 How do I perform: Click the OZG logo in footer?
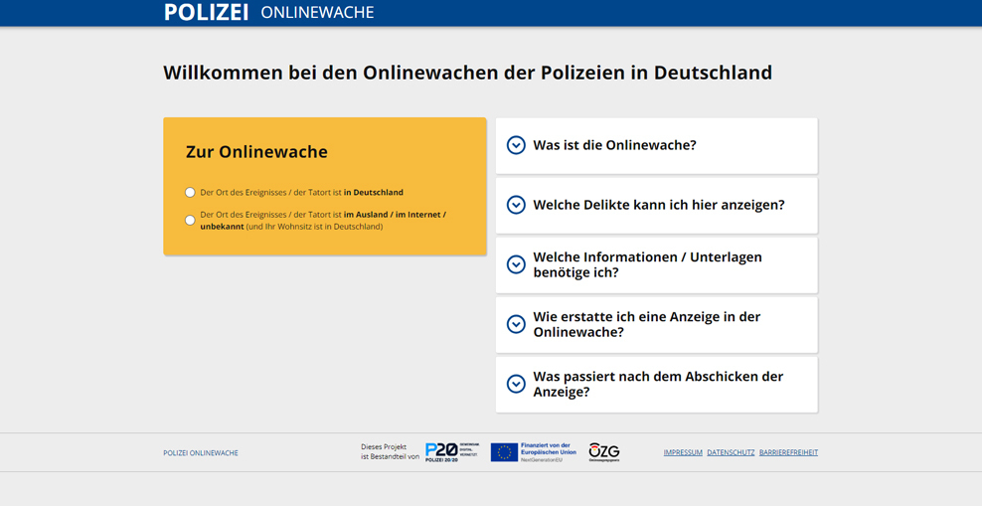[603, 452]
